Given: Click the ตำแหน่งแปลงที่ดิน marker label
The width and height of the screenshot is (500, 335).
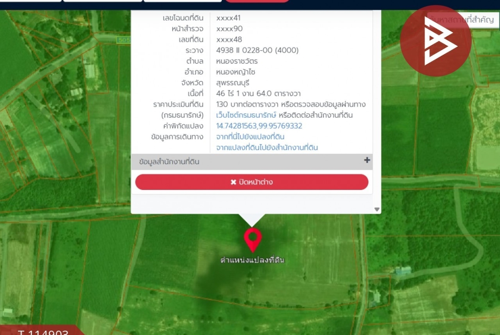Looking at the screenshot, I should click(x=252, y=260).
